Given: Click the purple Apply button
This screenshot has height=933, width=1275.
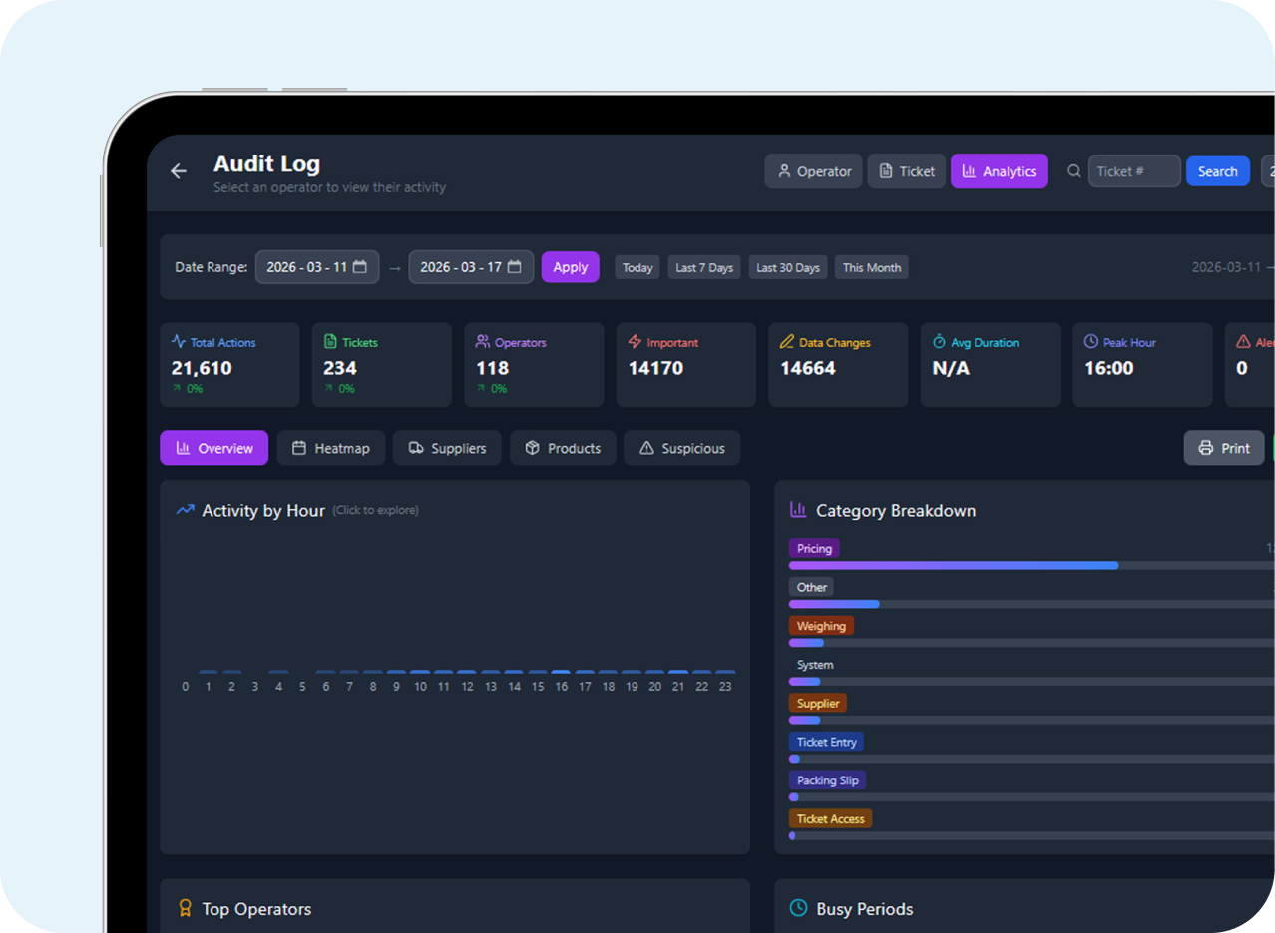Looking at the screenshot, I should coord(571,267).
